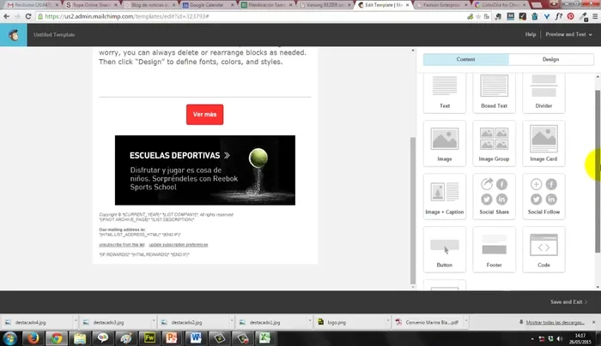Add a Button content block
Screen dimensions: 601x346
point(445,250)
